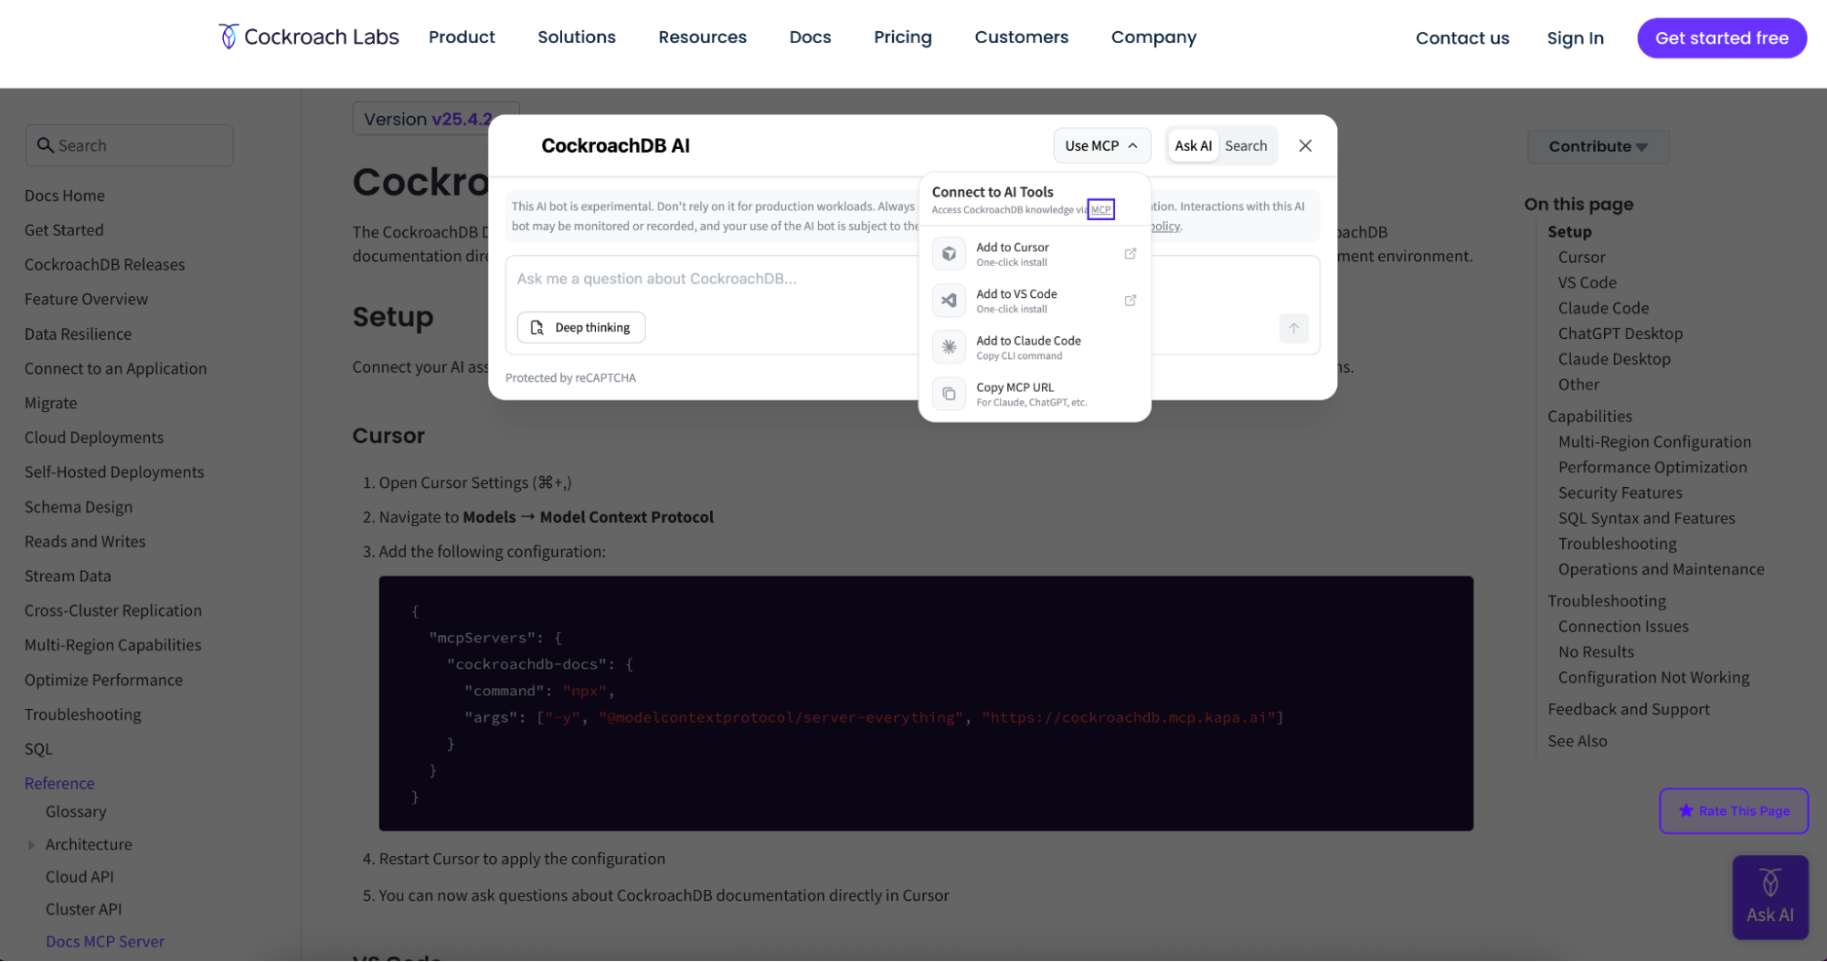Jump to See Also section
Screen dimensions: 1827x962
(x=1577, y=742)
